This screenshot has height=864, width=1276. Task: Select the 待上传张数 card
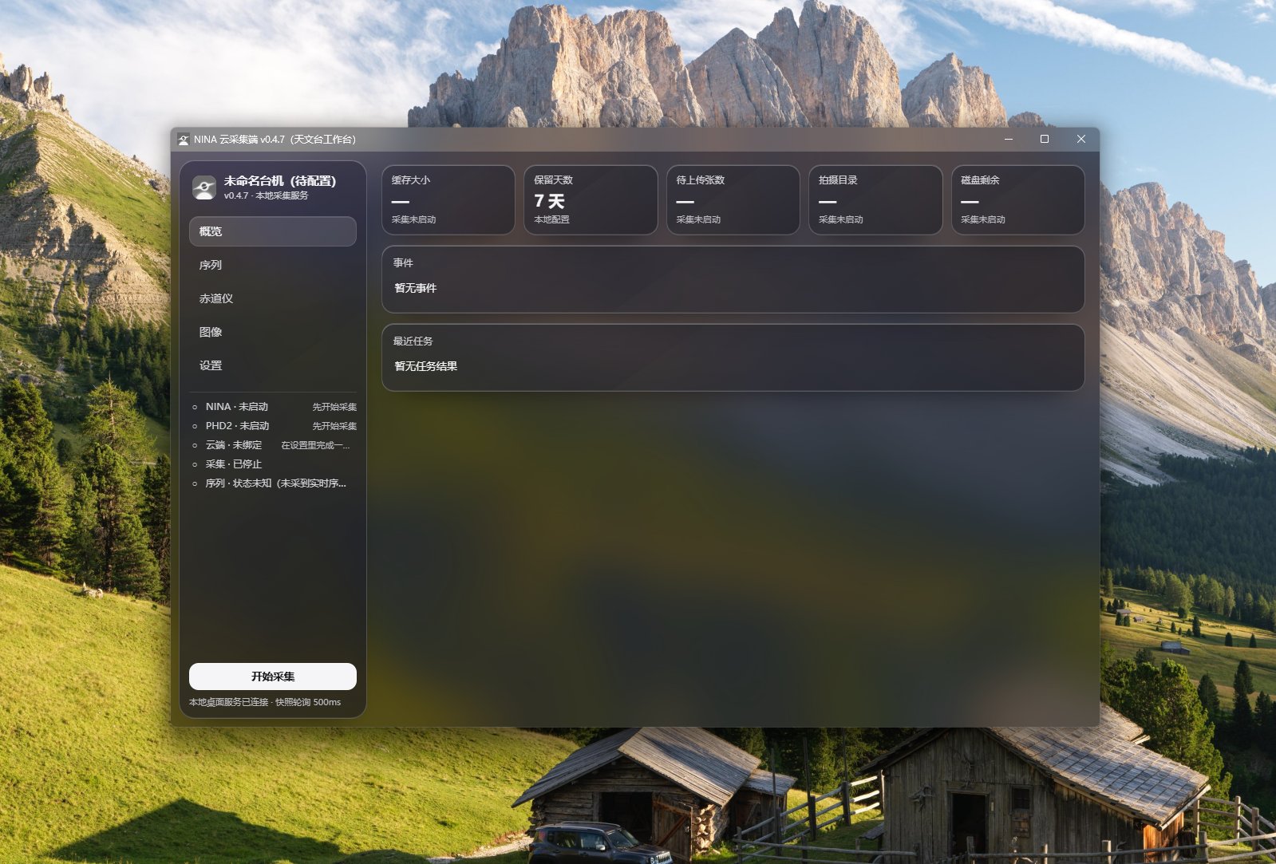733,200
